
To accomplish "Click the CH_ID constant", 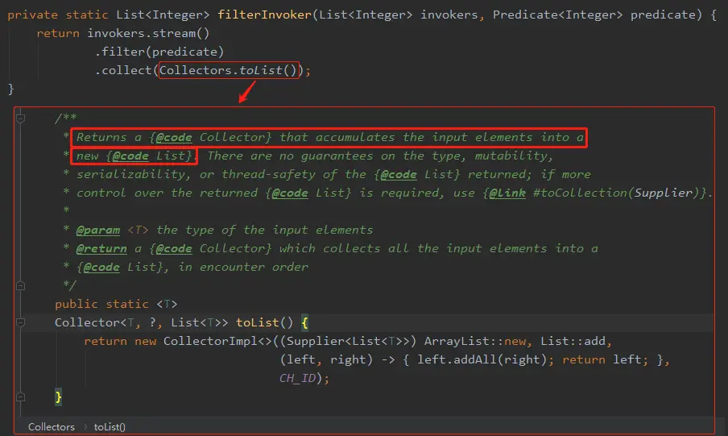I will click(298, 378).
